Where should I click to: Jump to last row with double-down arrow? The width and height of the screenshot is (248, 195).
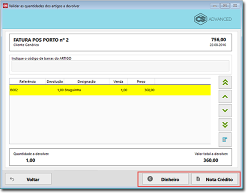coord(225,125)
